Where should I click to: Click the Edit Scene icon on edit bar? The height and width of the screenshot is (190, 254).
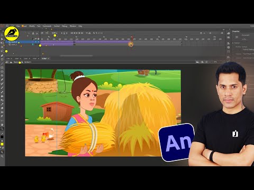(197, 62)
